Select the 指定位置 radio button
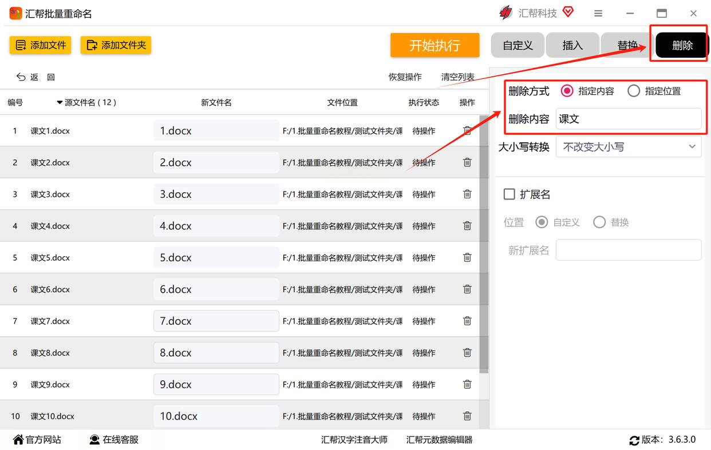 coord(634,91)
